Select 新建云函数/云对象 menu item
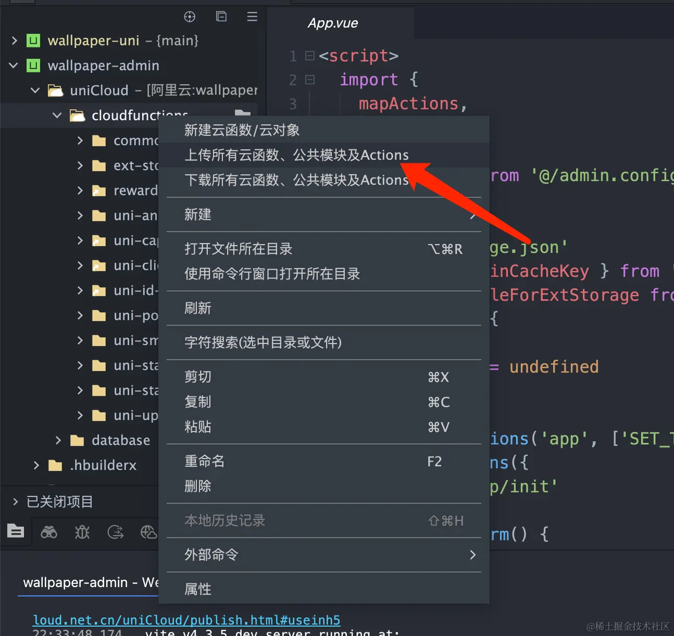 [x=323, y=130]
